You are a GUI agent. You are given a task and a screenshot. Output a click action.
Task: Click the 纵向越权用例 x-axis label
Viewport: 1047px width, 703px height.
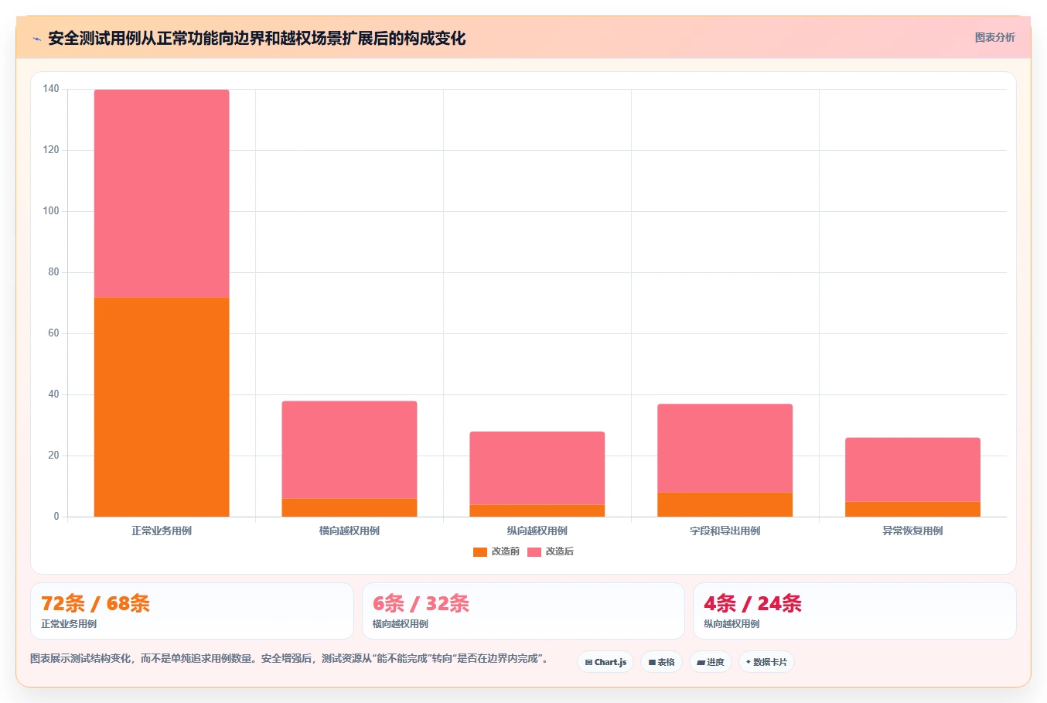(537, 531)
